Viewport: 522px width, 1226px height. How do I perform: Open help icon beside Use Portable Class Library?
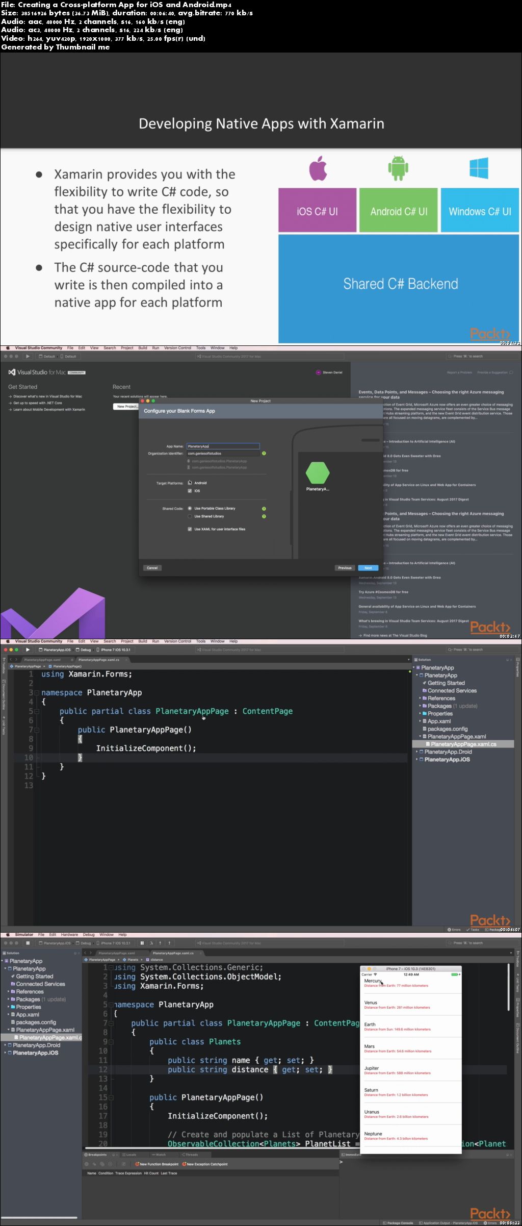[264, 509]
